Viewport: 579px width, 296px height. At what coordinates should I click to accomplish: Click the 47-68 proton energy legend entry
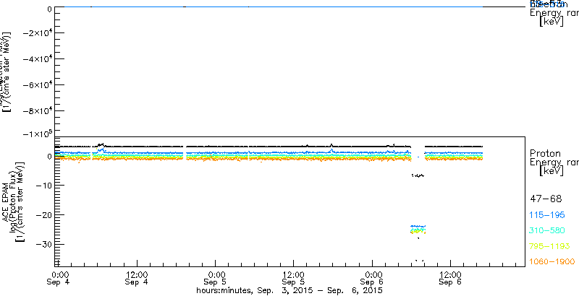tap(546, 199)
